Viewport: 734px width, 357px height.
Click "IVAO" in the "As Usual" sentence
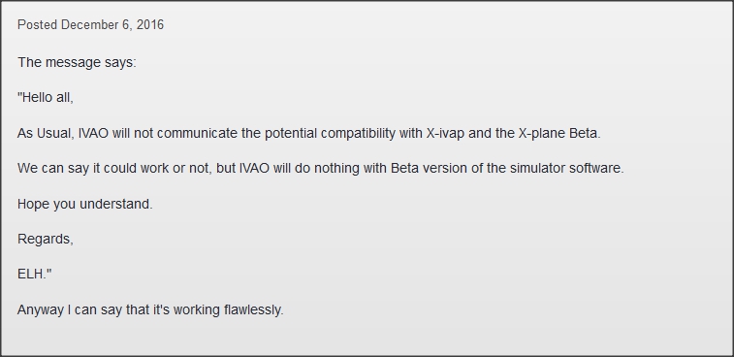click(x=94, y=134)
